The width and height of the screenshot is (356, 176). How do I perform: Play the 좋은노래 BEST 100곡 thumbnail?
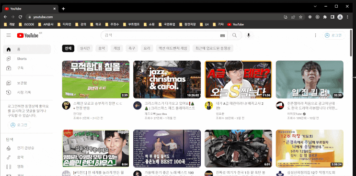(167, 148)
